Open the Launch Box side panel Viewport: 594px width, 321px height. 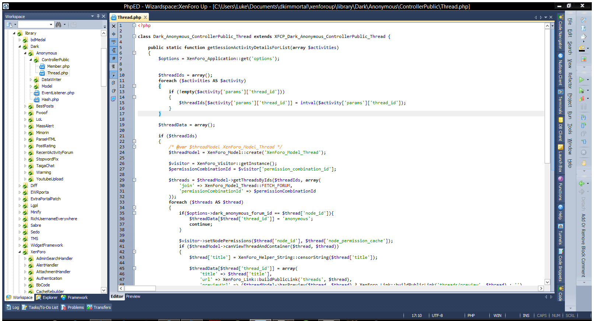click(x=560, y=158)
